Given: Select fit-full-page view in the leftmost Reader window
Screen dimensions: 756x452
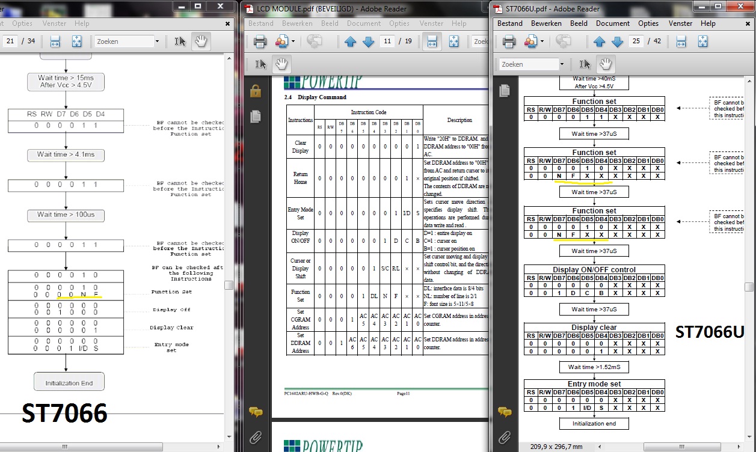Looking at the screenshot, I should 76,41.
